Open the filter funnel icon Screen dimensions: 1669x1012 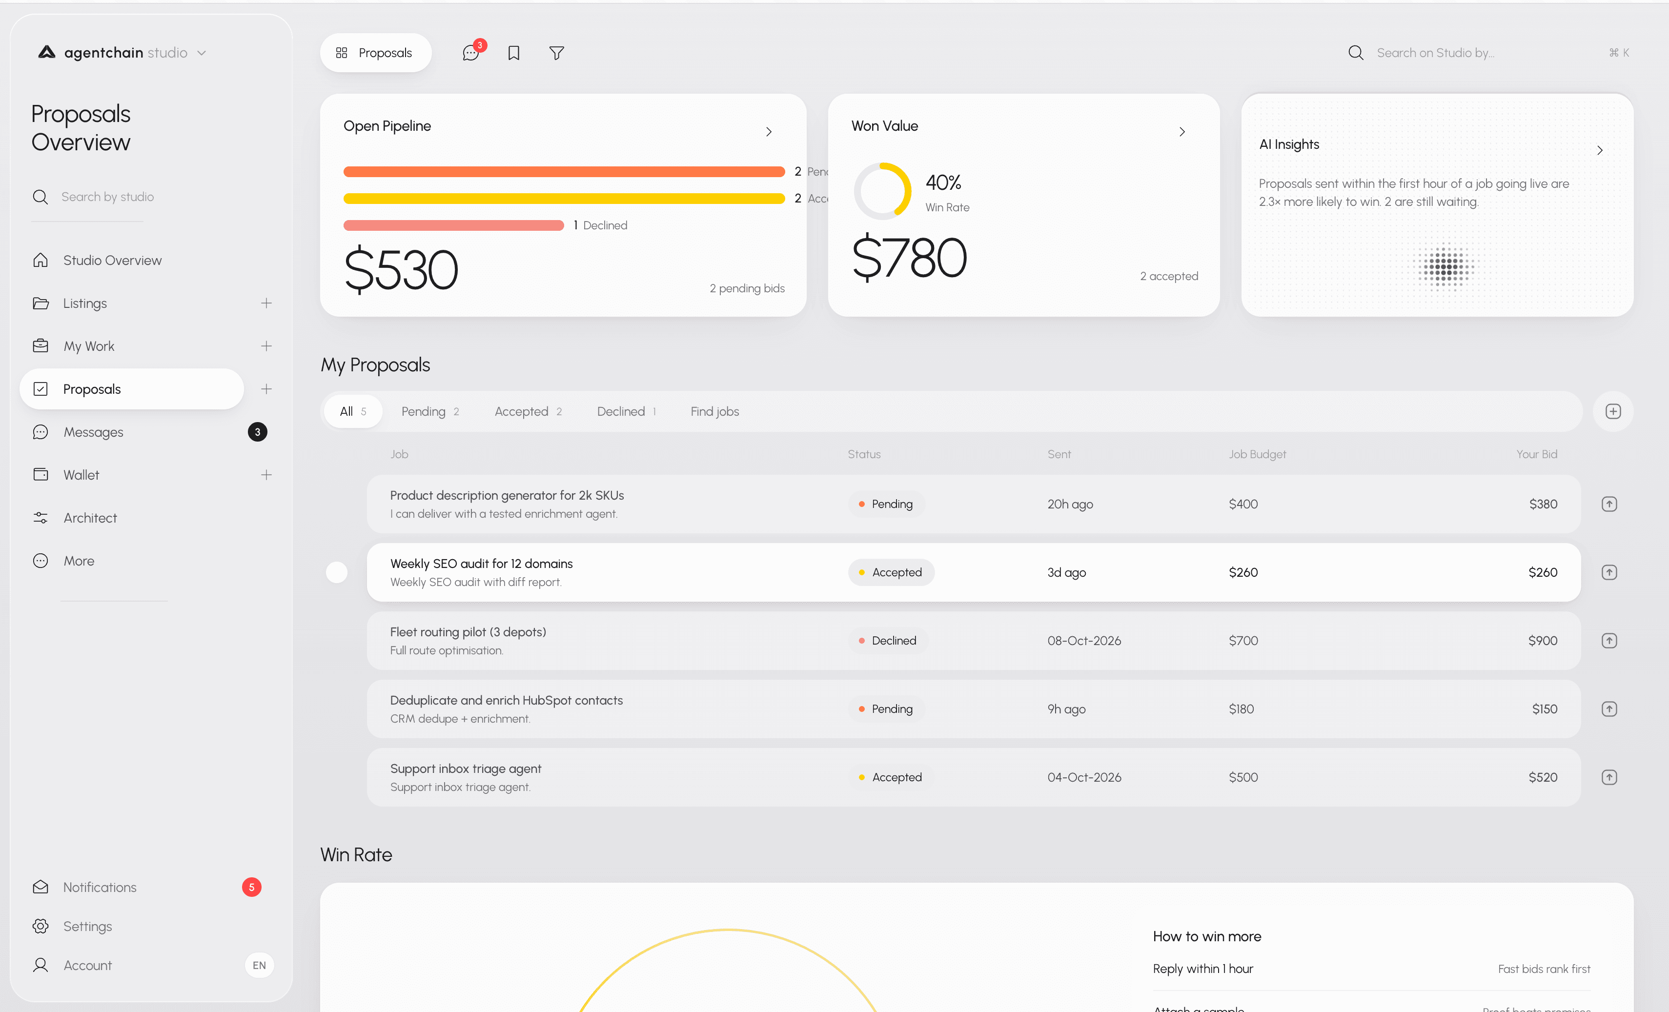(x=556, y=53)
